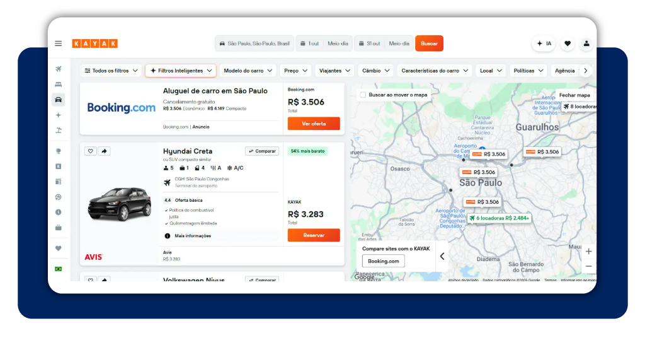Select Booking.com in compare sites box
This screenshot has height=338, width=645.
(384, 261)
